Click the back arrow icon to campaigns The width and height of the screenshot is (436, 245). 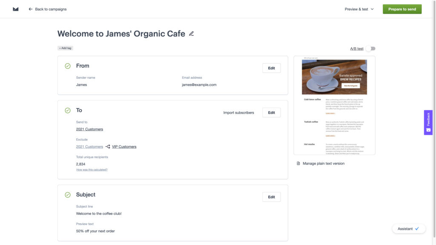[x=31, y=9]
